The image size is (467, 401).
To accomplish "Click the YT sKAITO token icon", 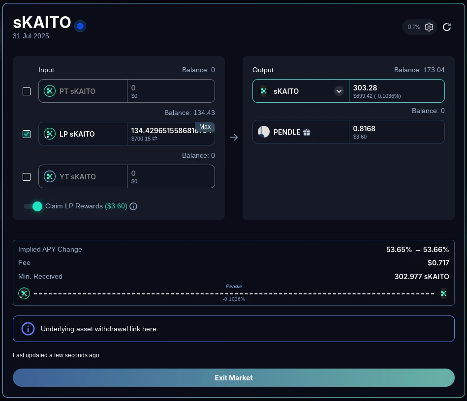I will point(50,177).
